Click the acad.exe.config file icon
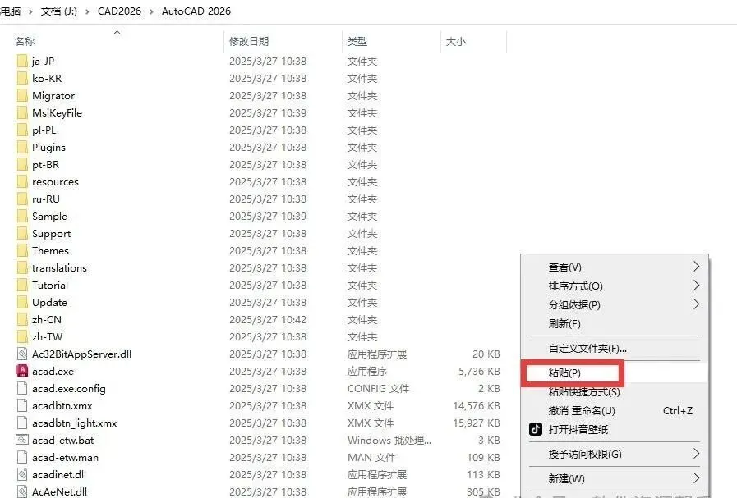Image resolution: width=737 pixels, height=498 pixels. [22, 389]
